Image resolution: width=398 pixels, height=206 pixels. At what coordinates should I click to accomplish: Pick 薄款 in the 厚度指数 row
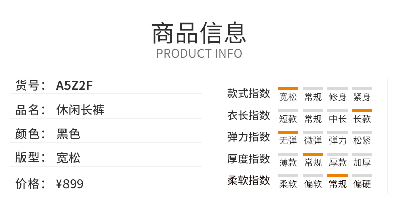tap(288, 162)
